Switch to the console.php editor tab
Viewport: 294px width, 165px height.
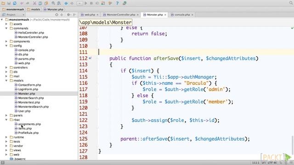(182, 15)
